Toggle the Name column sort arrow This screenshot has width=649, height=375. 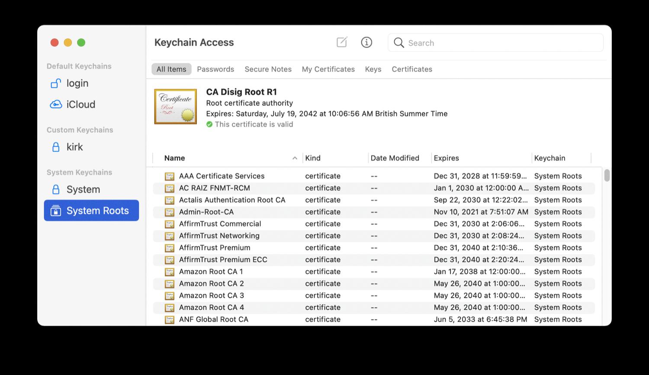click(295, 158)
